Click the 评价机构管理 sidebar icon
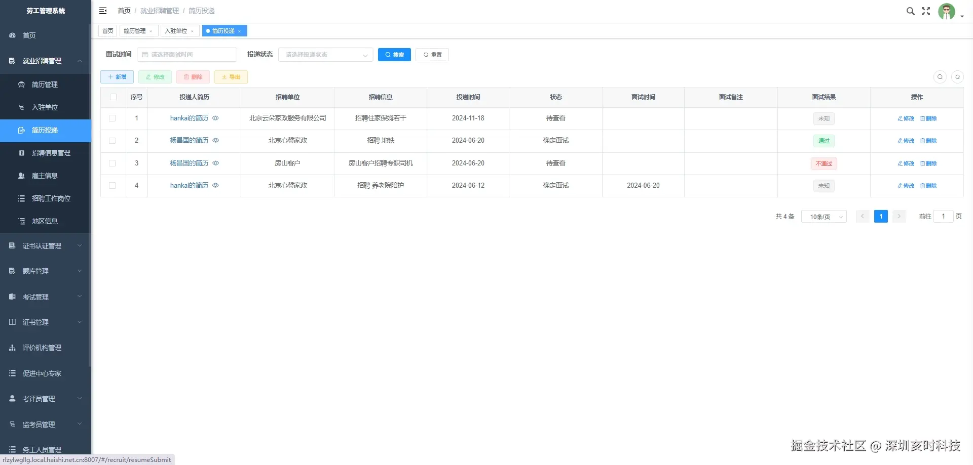Screen dimensions: 973x465 [x=12, y=348]
